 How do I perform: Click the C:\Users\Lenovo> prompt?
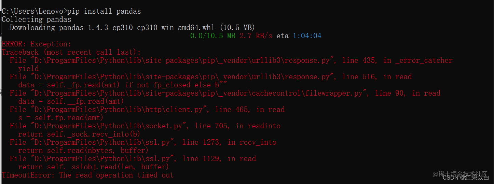click(x=35, y=11)
